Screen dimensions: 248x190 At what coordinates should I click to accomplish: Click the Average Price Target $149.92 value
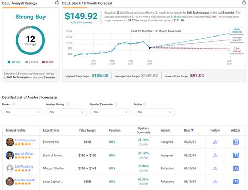150,76
